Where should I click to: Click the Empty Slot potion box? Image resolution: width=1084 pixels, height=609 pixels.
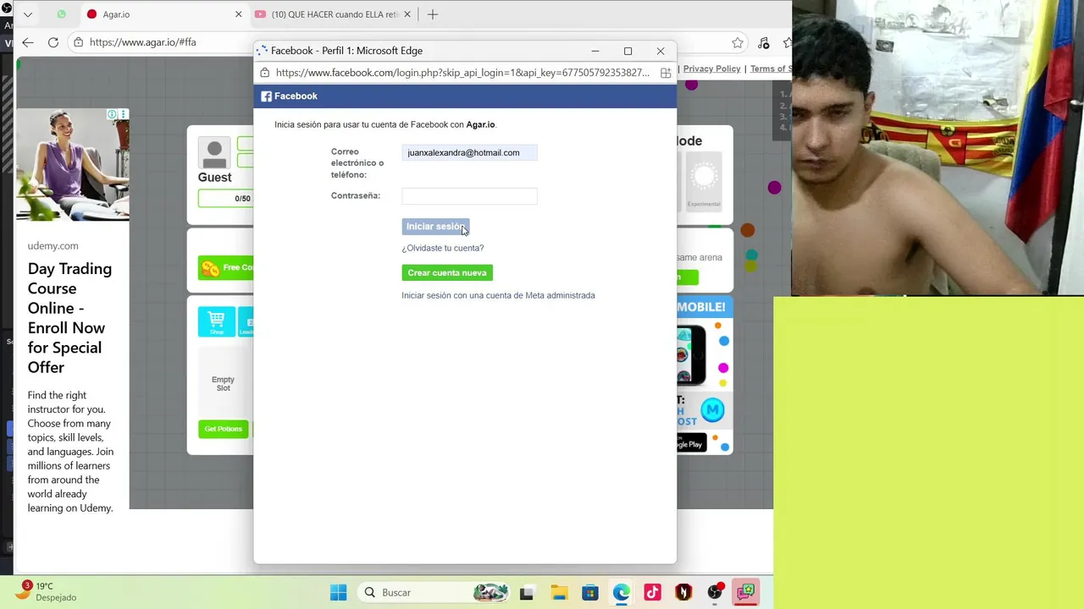pyautogui.click(x=224, y=384)
